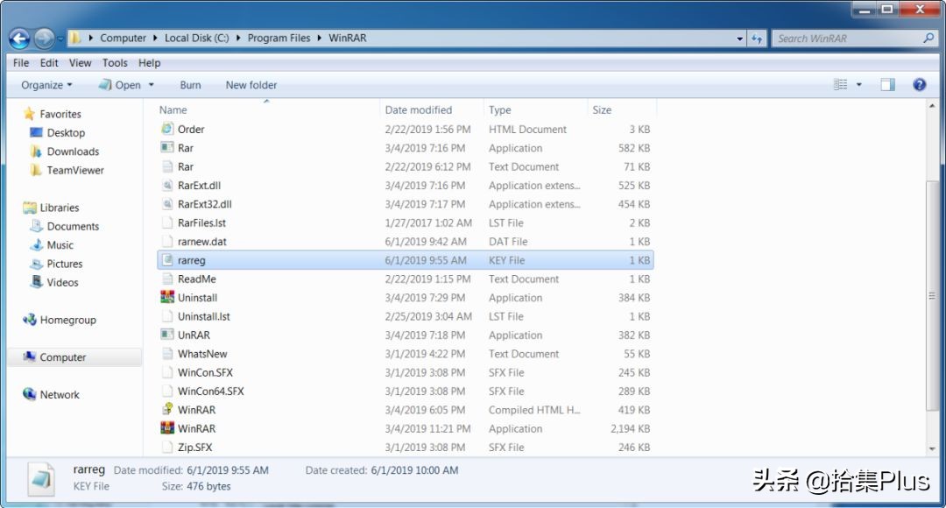Click the RarExt.dll file icon
The height and width of the screenshot is (508, 946).
click(x=167, y=186)
